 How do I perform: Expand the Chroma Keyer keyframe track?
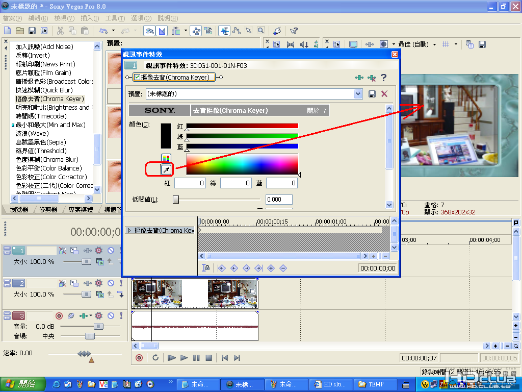point(129,231)
